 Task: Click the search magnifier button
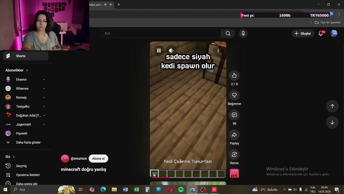click(x=228, y=33)
